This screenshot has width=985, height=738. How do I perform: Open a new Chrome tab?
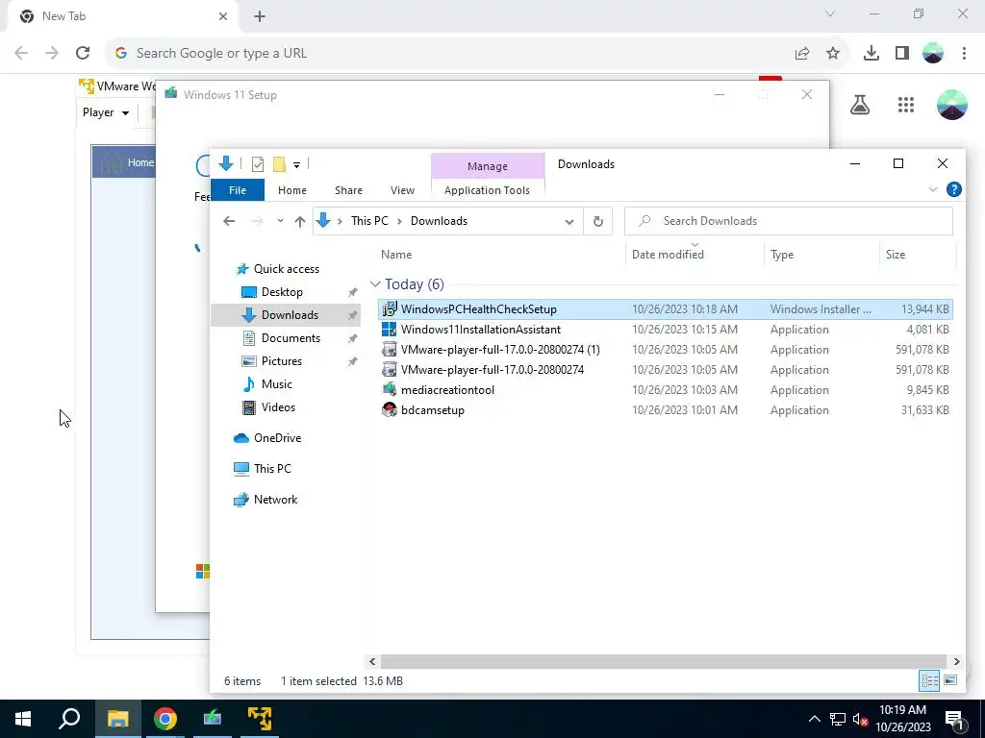coord(260,16)
